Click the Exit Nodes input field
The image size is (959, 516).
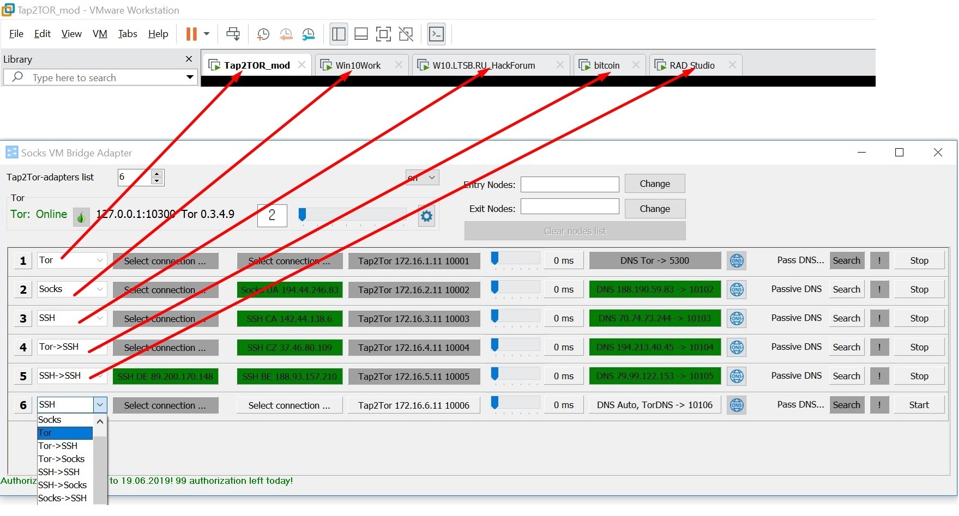[x=569, y=207]
